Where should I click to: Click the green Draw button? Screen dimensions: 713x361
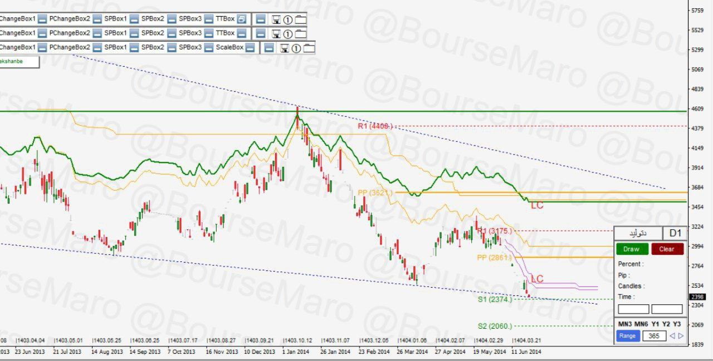point(632,249)
